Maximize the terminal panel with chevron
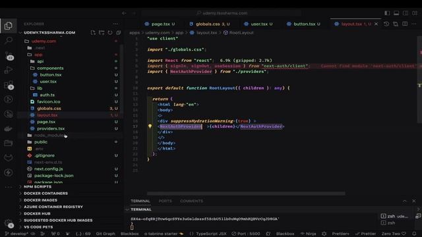Screen dimensions: 422x237 pos(405,201)
